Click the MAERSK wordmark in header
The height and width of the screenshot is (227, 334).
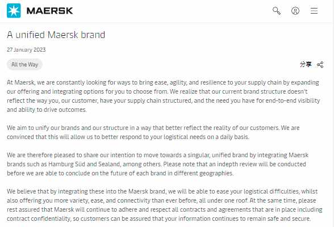(x=49, y=11)
